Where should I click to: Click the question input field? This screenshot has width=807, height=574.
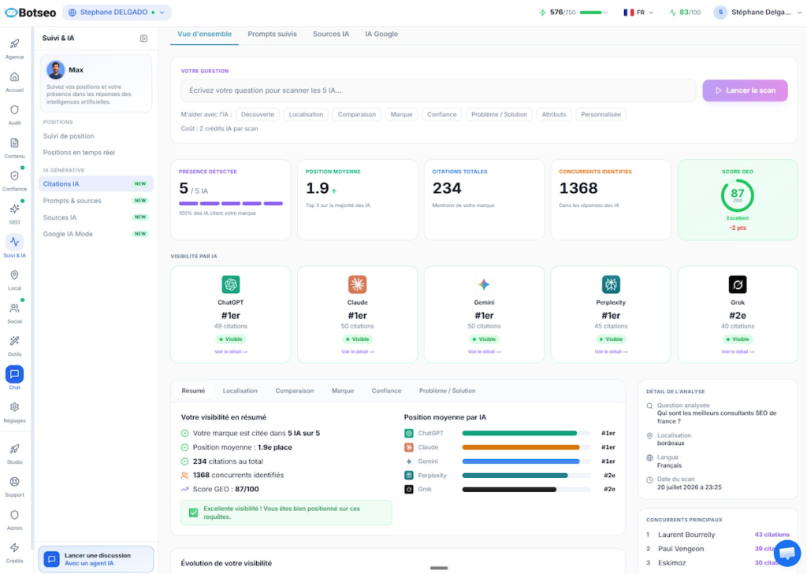[438, 91]
